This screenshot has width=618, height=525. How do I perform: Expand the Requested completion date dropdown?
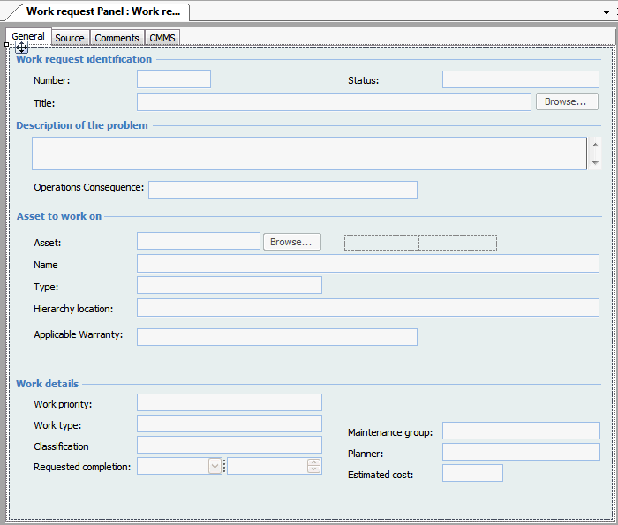click(x=215, y=466)
